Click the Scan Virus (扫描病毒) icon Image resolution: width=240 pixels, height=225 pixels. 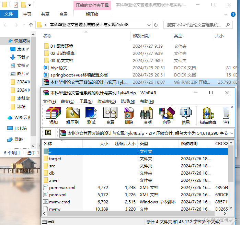click(x=208, y=115)
